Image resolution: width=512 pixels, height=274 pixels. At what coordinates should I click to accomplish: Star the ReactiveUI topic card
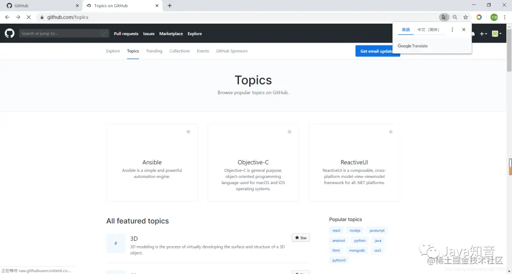point(391,132)
